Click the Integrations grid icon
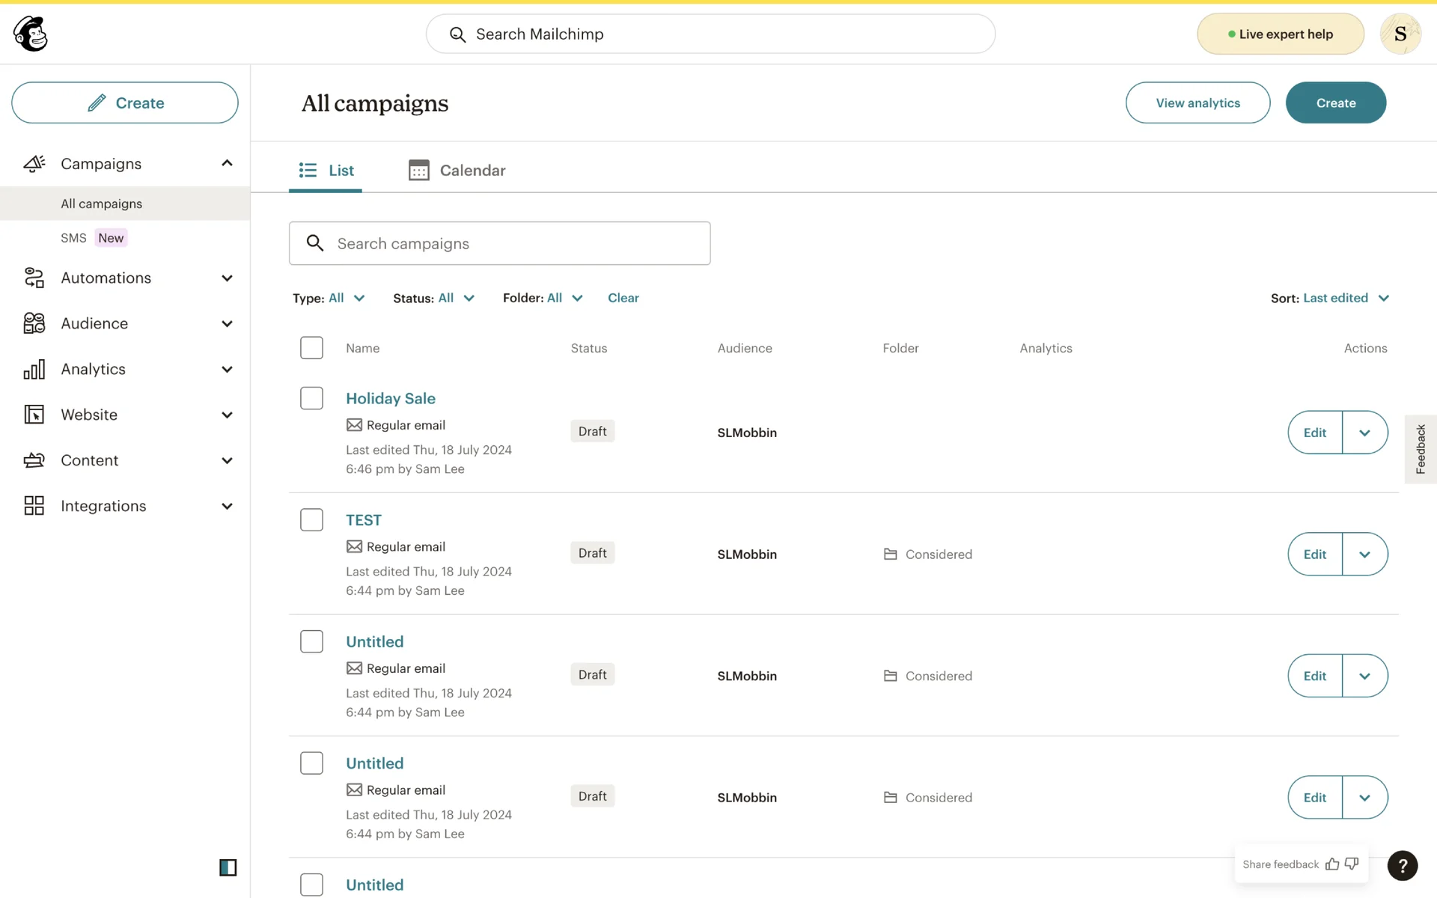This screenshot has height=898, width=1437. [x=34, y=506]
